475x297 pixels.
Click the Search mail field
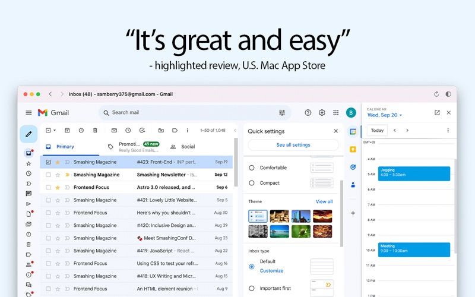coord(194,113)
